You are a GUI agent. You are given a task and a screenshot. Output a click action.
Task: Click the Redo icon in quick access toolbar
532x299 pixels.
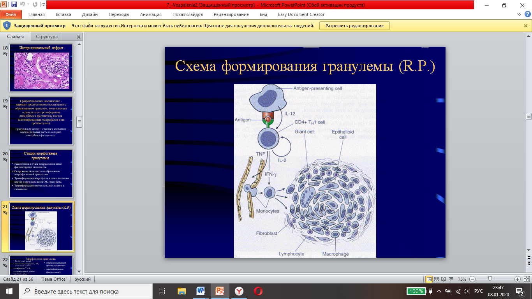coord(35,5)
